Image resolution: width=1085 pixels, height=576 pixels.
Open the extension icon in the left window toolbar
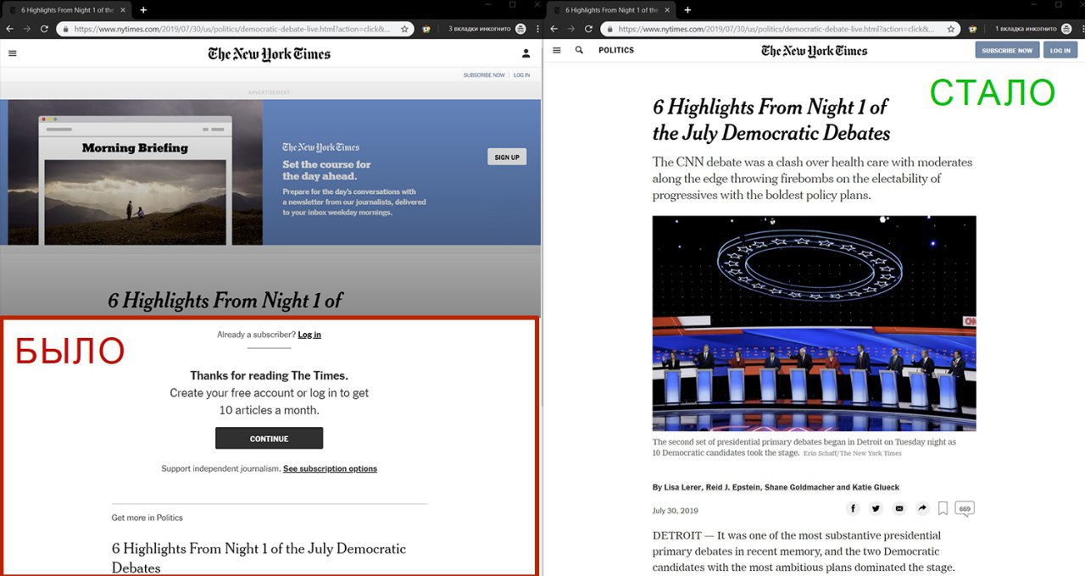click(x=426, y=29)
